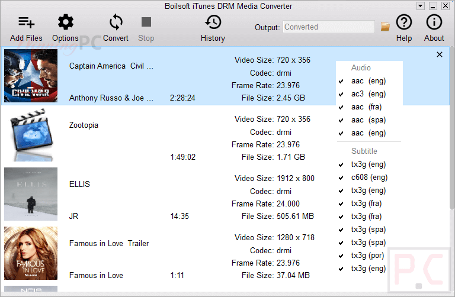This screenshot has height=297, width=455.
Task: Click the Captain America Civil title text
Action: point(111,66)
